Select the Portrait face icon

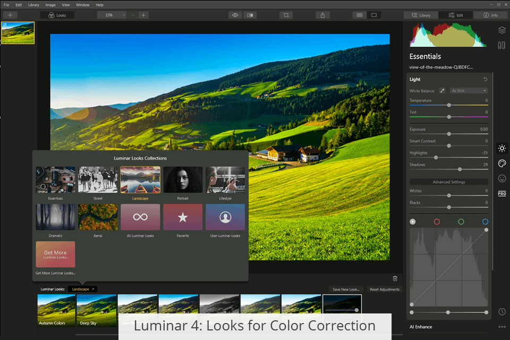502,178
